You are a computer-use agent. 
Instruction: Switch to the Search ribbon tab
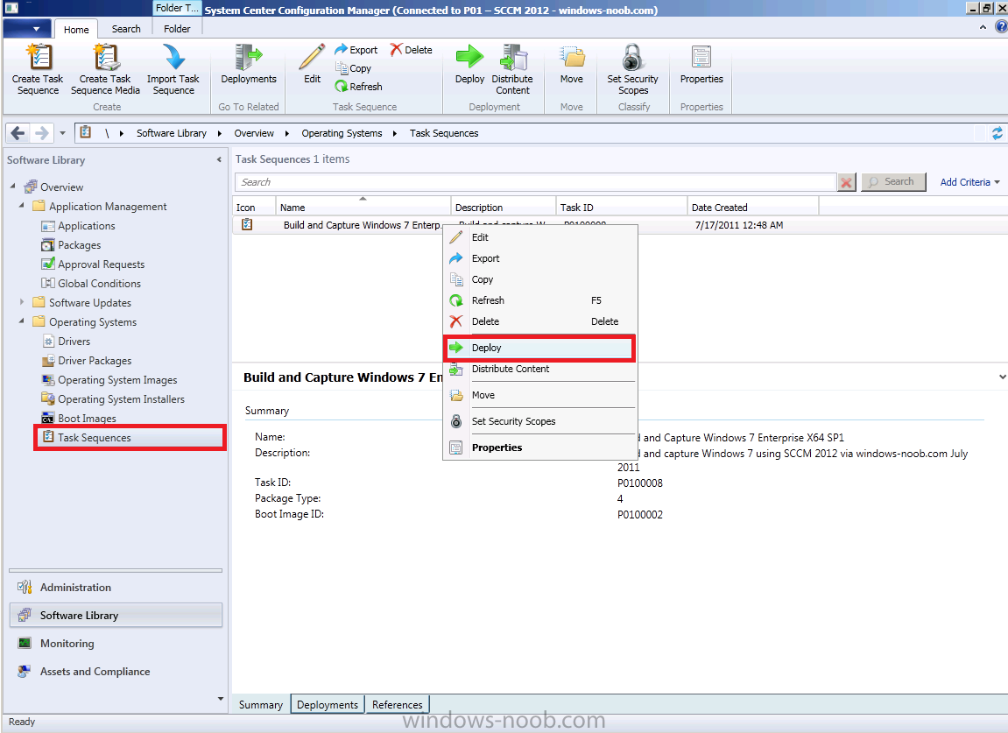coord(126,29)
